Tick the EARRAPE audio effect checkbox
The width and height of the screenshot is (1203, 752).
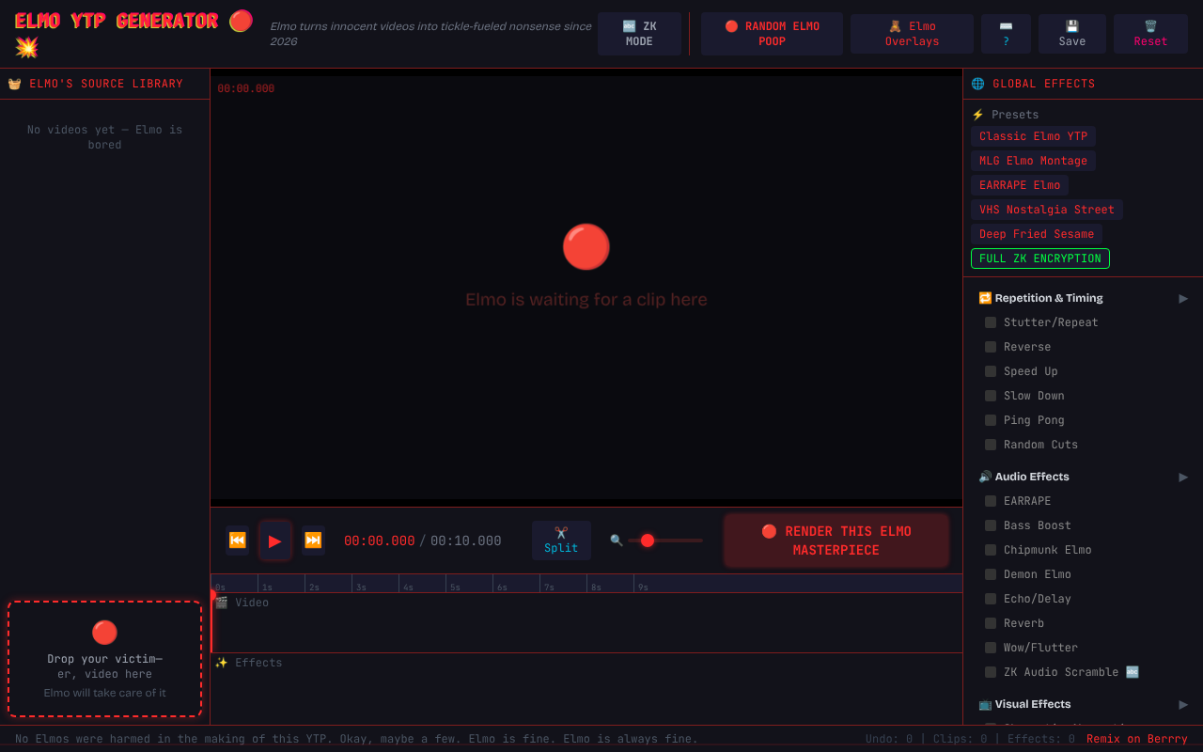pyautogui.click(x=991, y=501)
